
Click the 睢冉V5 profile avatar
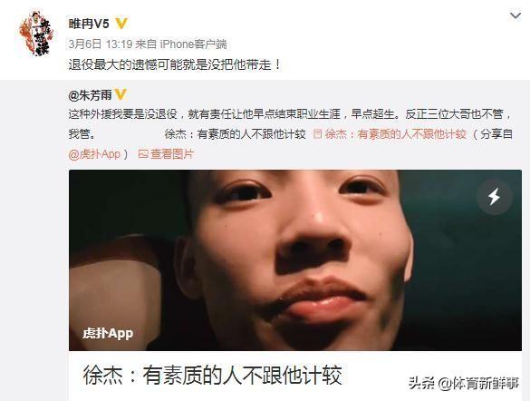point(36,34)
